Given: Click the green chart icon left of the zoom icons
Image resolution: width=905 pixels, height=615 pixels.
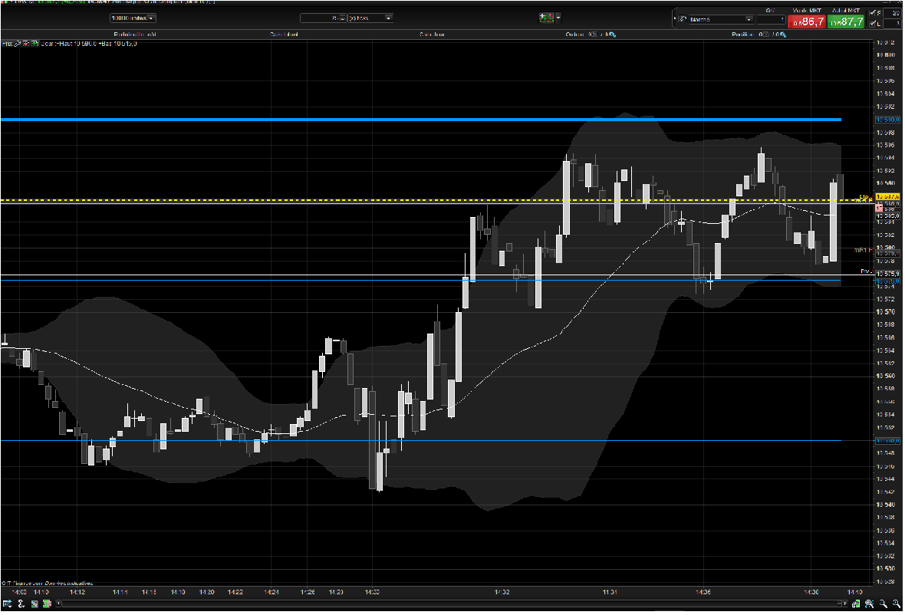Looking at the screenshot, I should tap(856, 603).
